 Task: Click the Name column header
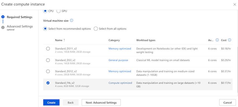(59, 40)
